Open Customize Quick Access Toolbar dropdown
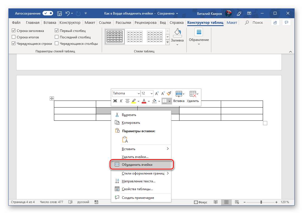Viewport: 303px width, 214px height. (x=86, y=13)
